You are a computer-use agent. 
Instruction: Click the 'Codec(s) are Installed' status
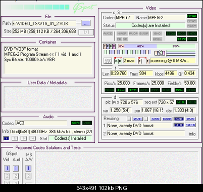(x=150, y=25)
